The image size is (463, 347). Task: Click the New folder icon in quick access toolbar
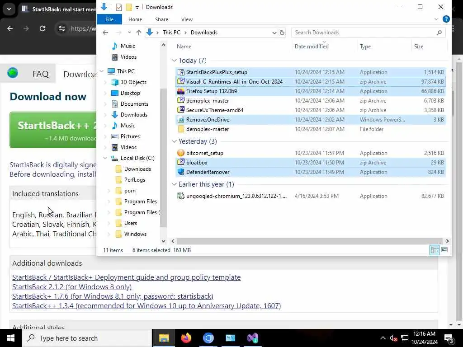[129, 7]
